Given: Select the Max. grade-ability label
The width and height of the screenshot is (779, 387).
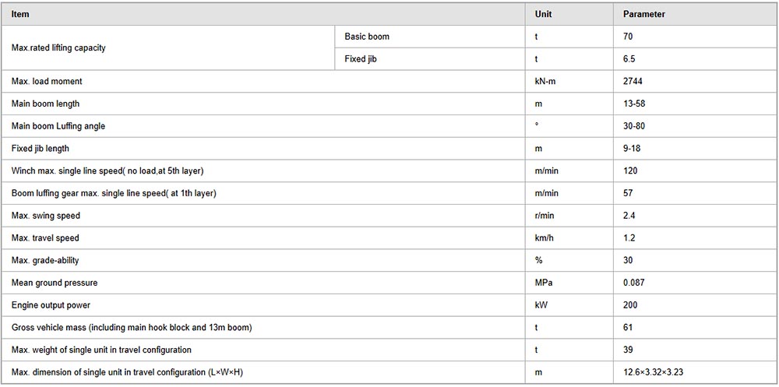Looking at the screenshot, I should (45, 260).
